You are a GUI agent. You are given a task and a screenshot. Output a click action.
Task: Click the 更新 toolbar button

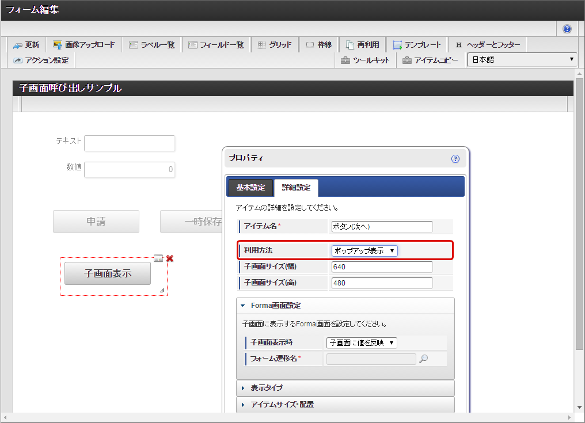click(26, 45)
